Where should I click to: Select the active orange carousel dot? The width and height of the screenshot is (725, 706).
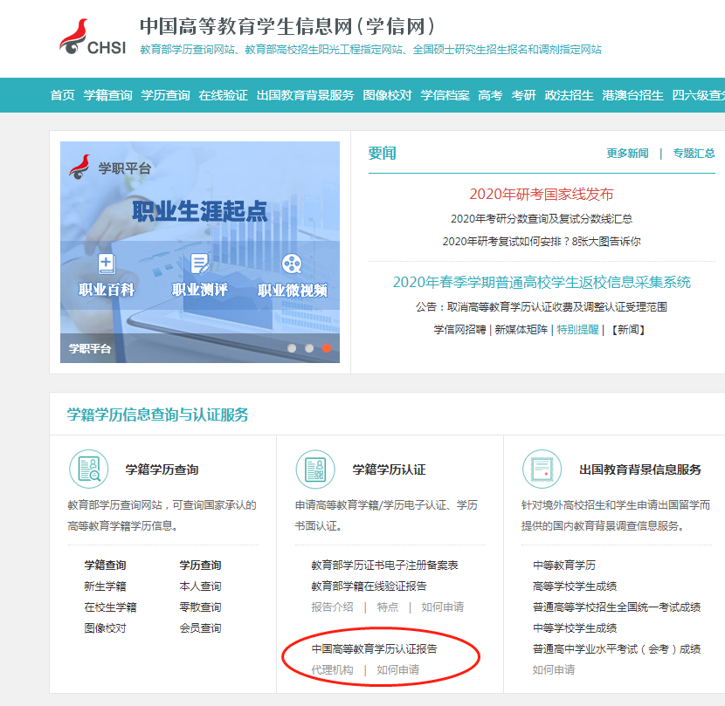tap(327, 348)
